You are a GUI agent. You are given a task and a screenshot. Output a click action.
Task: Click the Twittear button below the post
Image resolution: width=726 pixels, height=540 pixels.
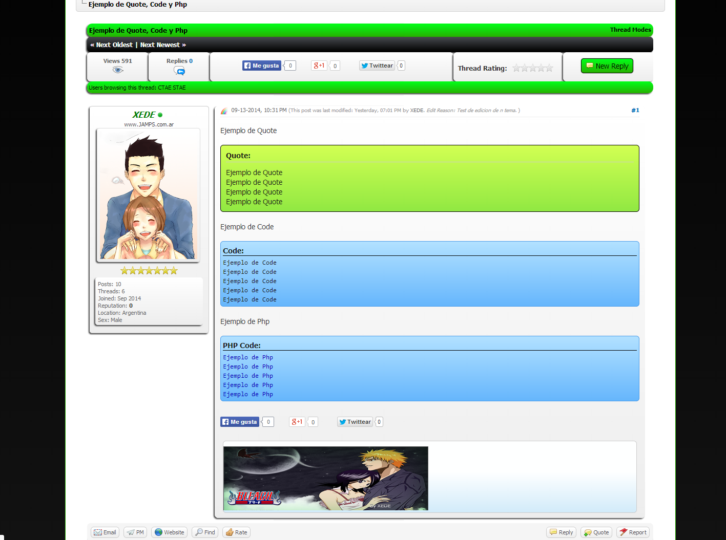355,422
